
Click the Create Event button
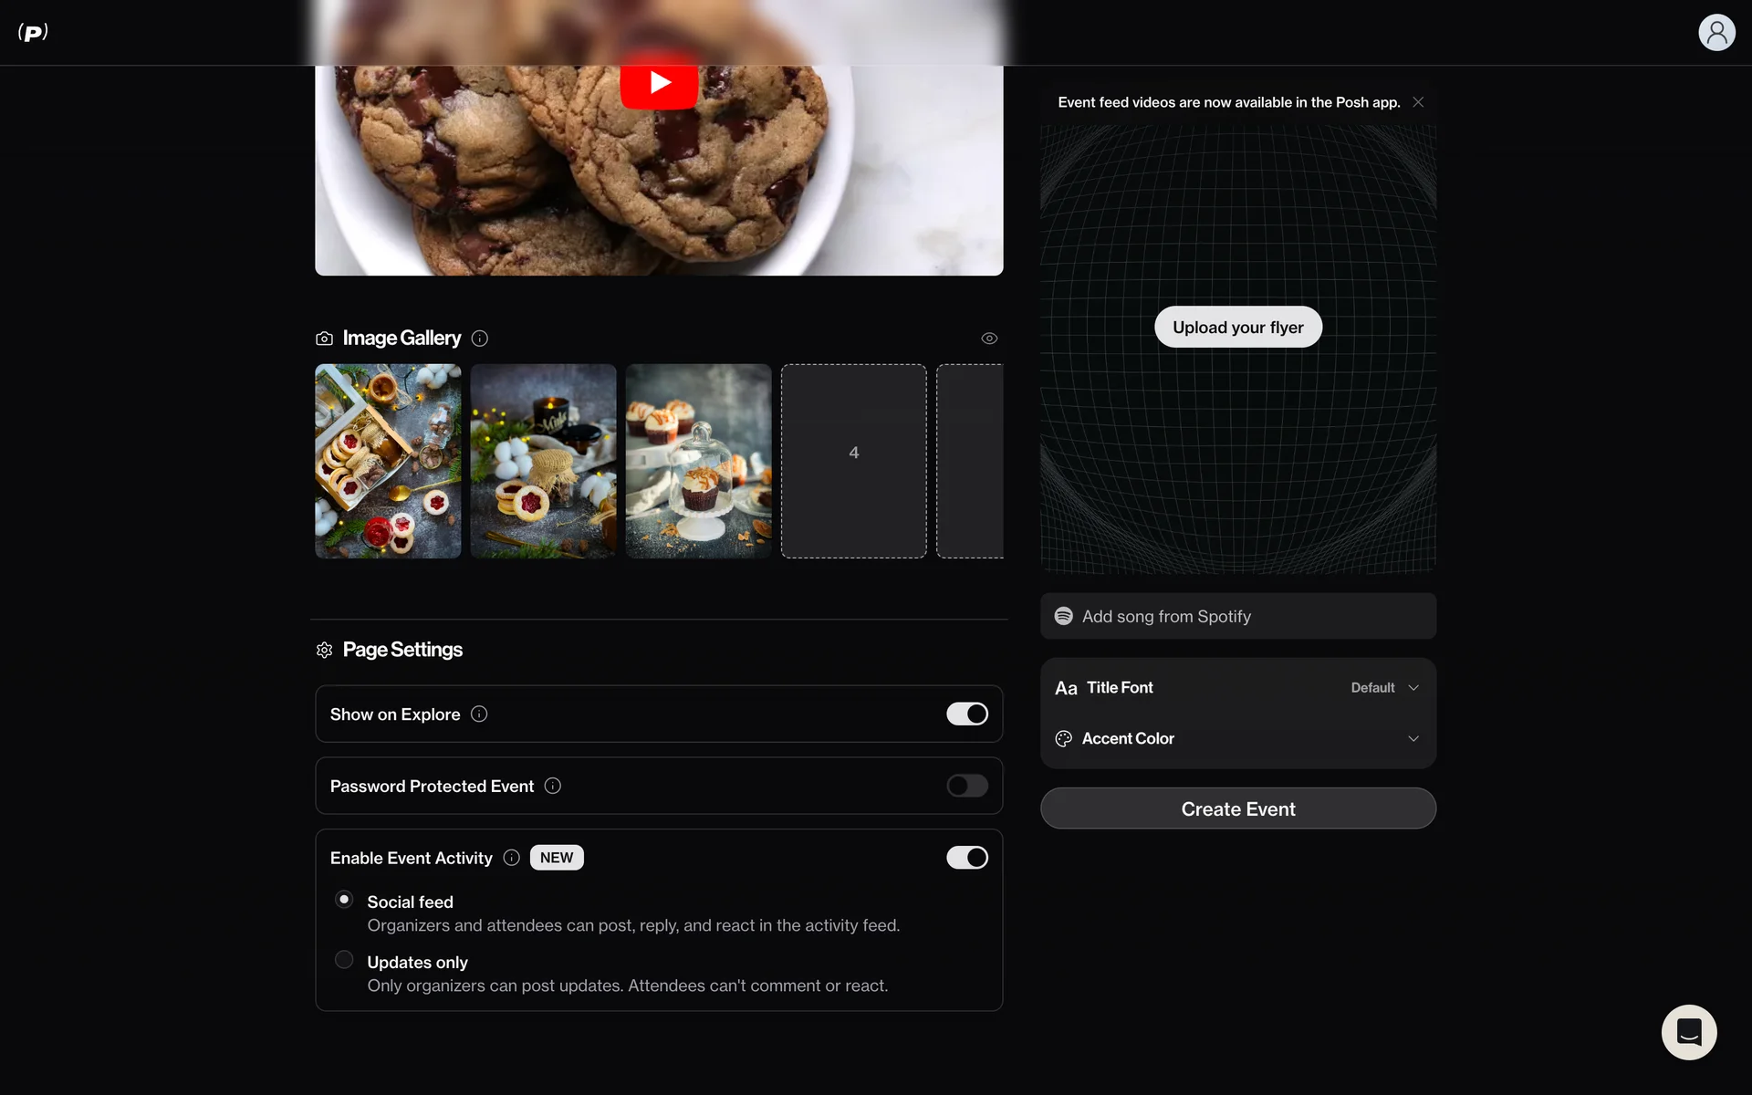(1237, 808)
